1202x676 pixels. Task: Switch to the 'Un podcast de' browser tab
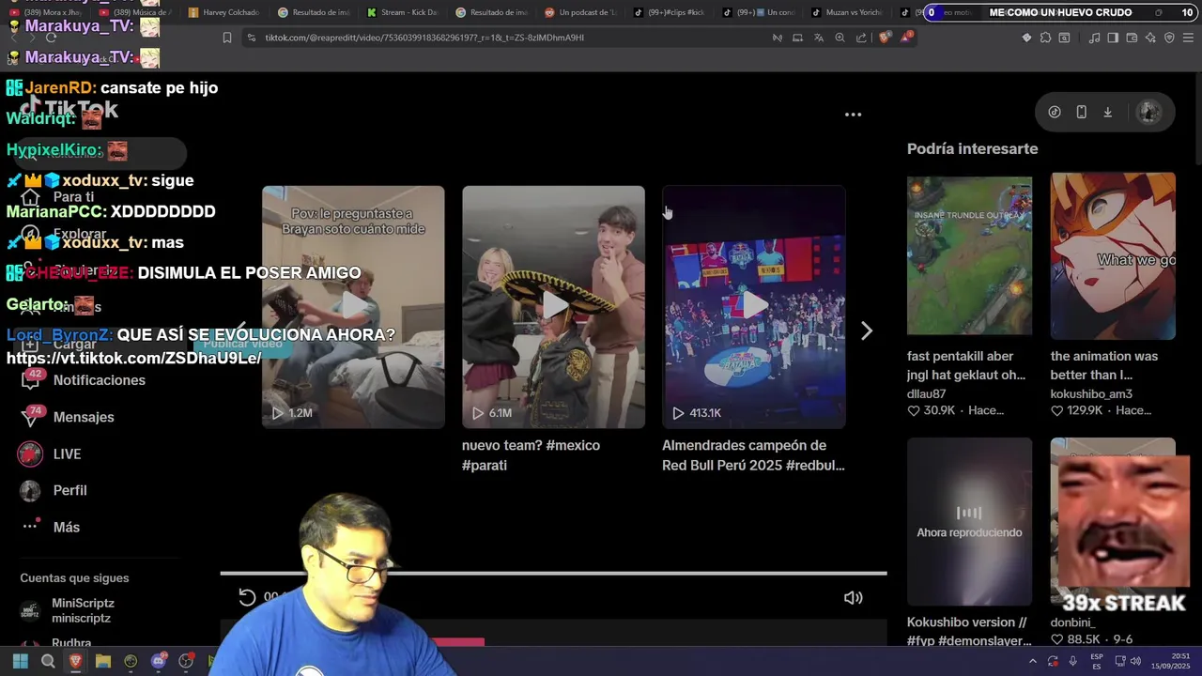[x=580, y=12]
